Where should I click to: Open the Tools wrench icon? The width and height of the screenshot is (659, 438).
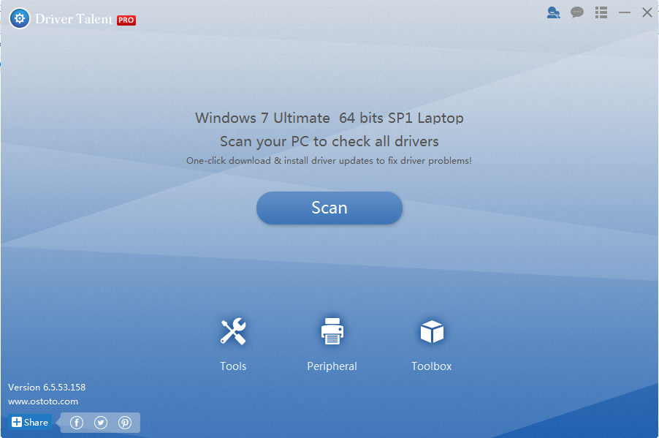233,331
